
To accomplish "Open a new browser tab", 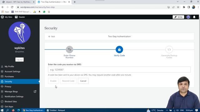I will click(x=75, y=2).
